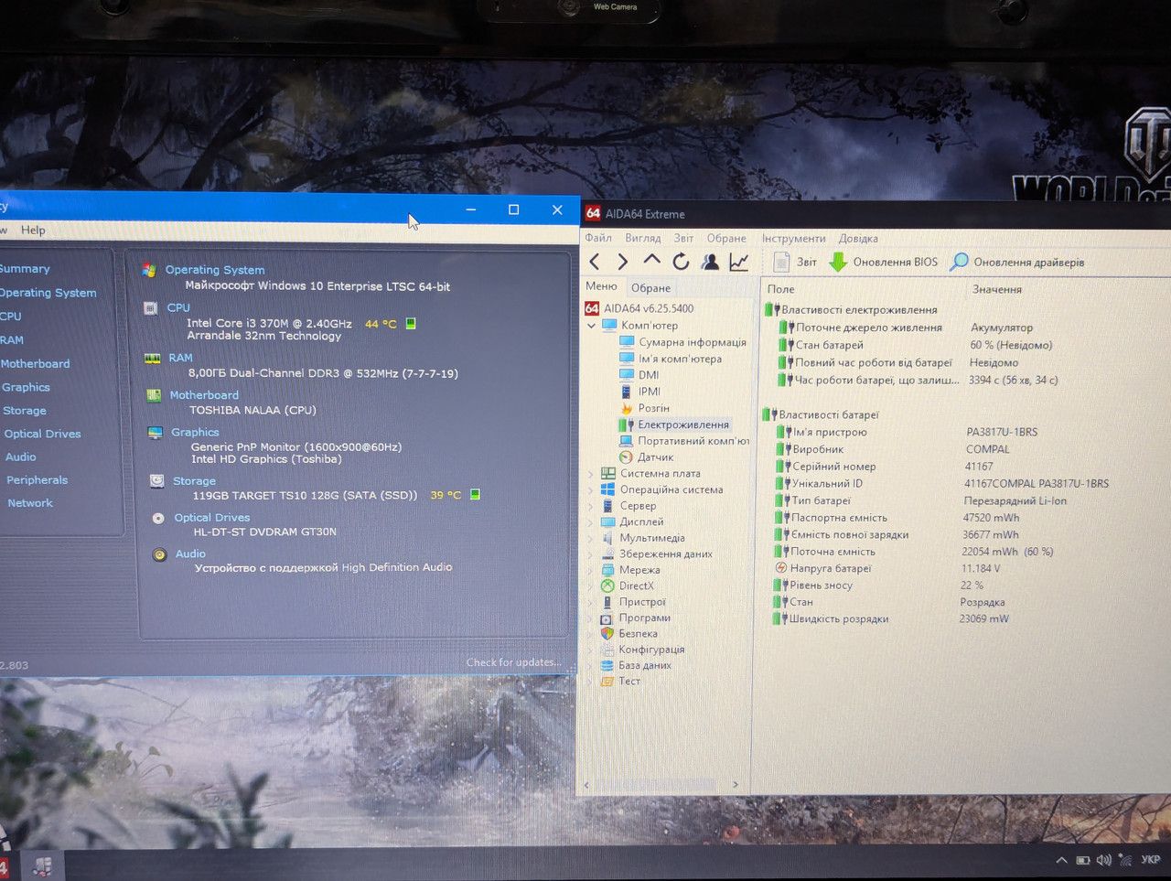Screen dimensions: 1171x881
Task: Open the Звіт report toolbar button
Action: pyautogui.click(x=795, y=263)
